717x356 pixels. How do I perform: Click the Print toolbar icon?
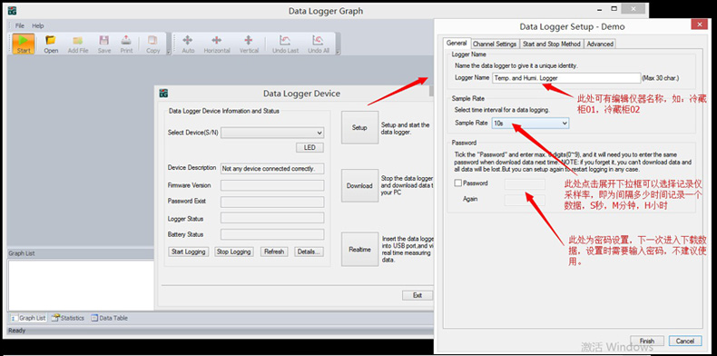126,44
